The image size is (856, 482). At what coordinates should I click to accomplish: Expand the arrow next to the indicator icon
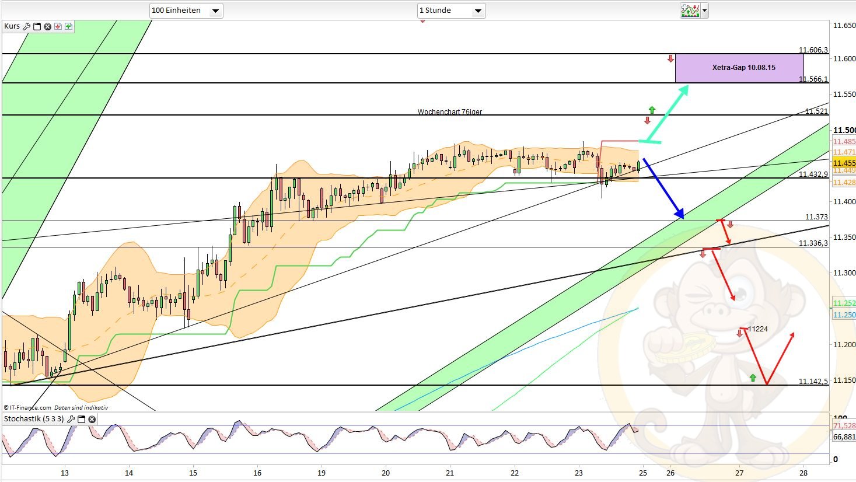click(x=705, y=11)
